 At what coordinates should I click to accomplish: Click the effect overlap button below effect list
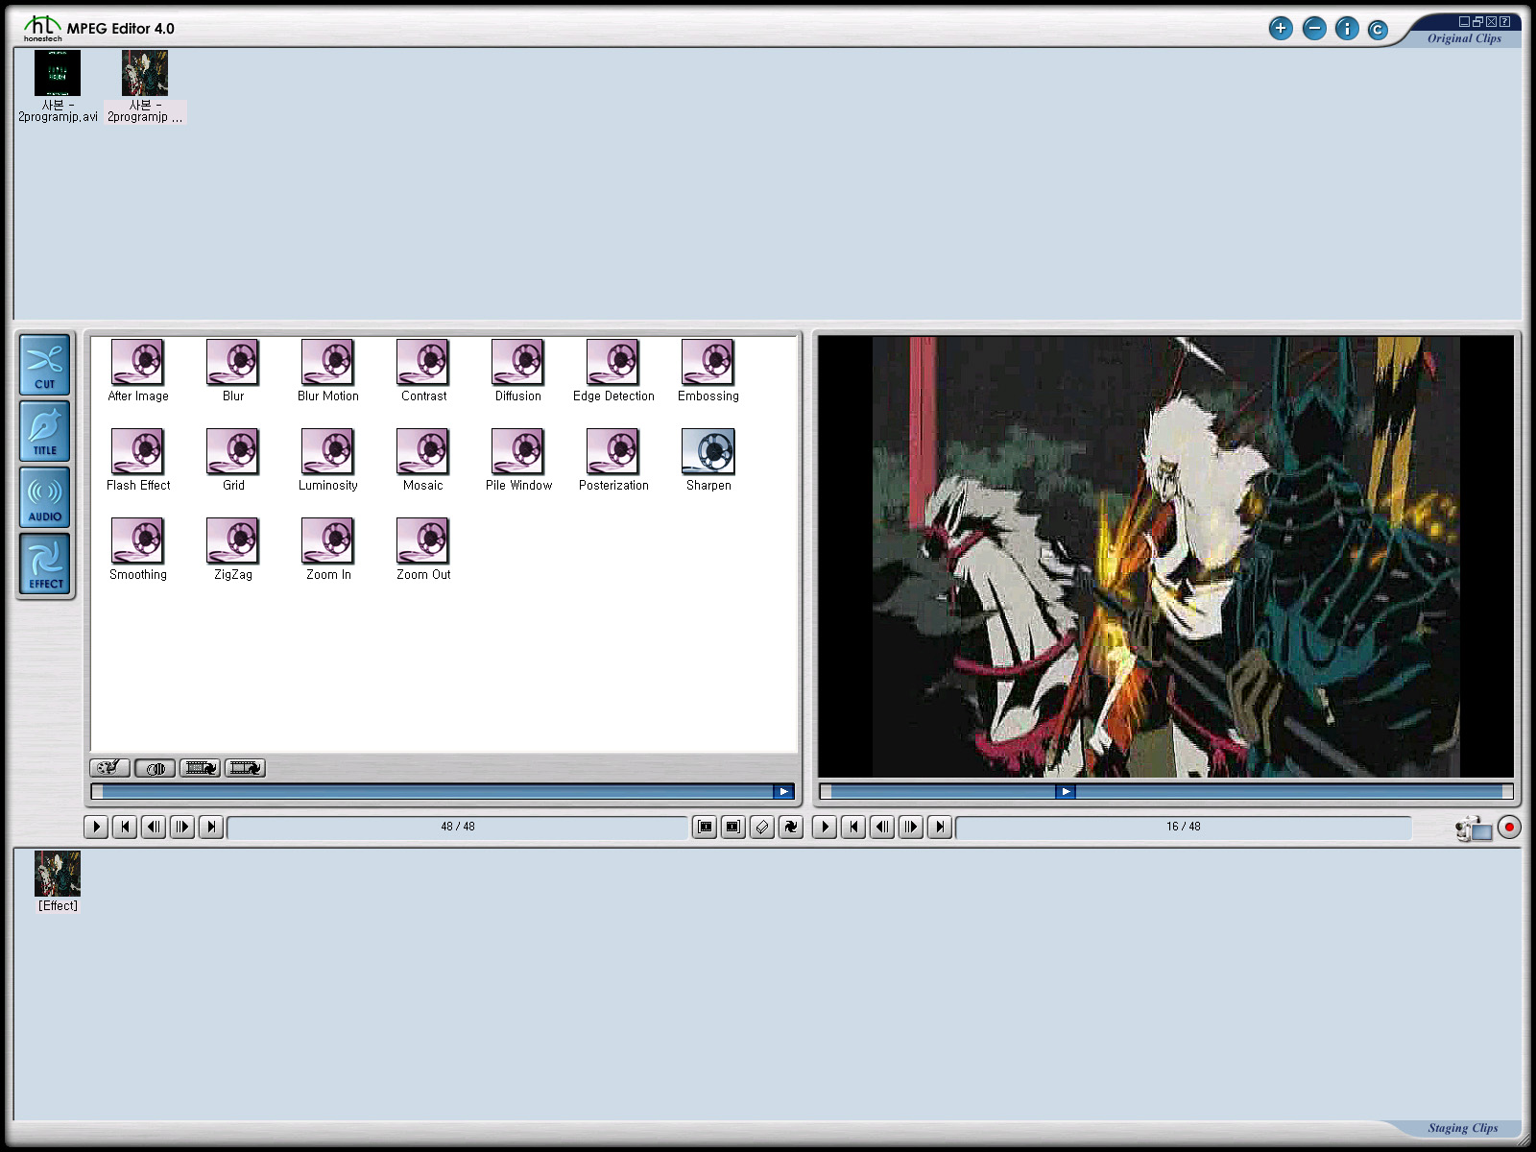pyautogui.click(x=155, y=768)
